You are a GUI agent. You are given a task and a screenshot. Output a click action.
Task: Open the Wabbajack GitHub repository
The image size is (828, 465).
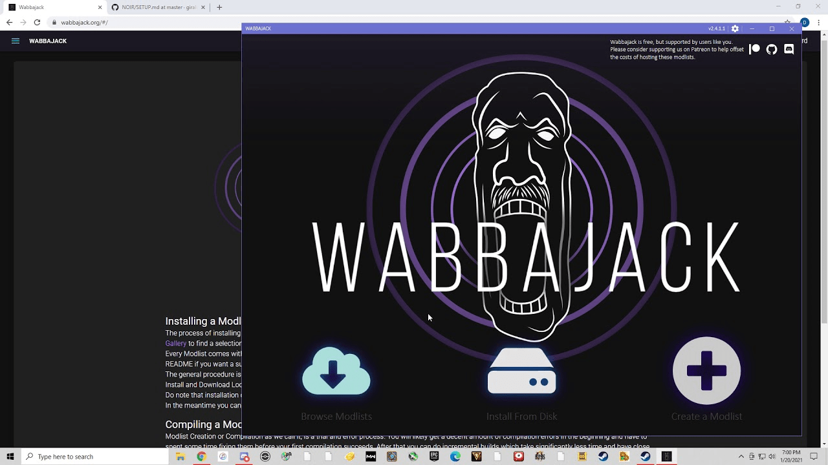tap(771, 49)
